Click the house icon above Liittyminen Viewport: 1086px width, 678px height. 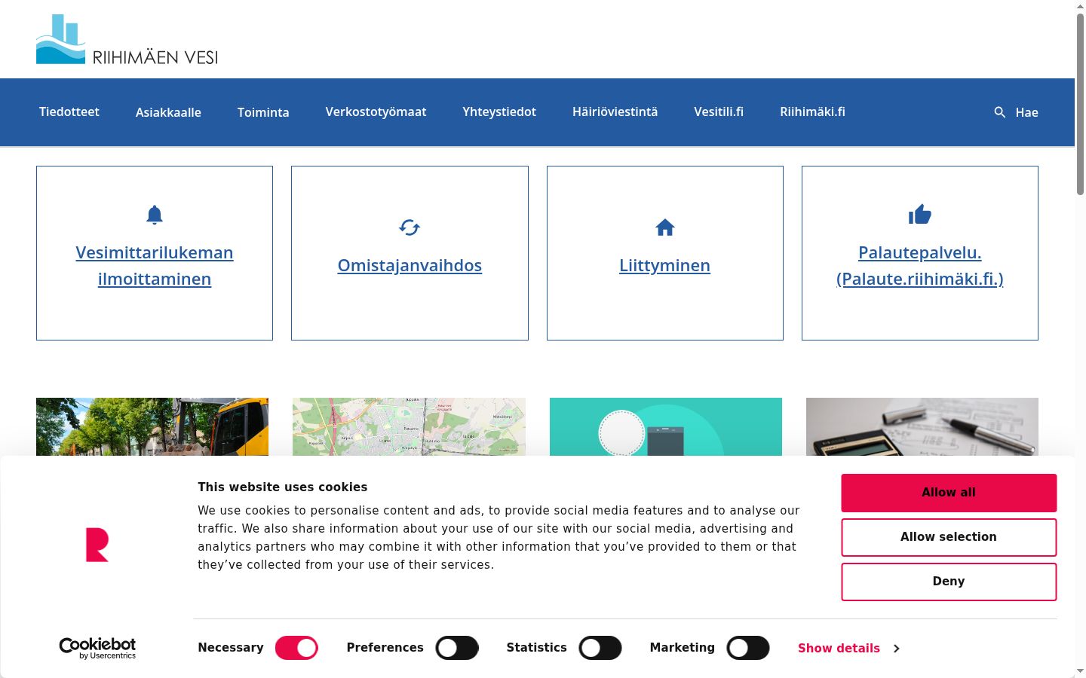665,228
